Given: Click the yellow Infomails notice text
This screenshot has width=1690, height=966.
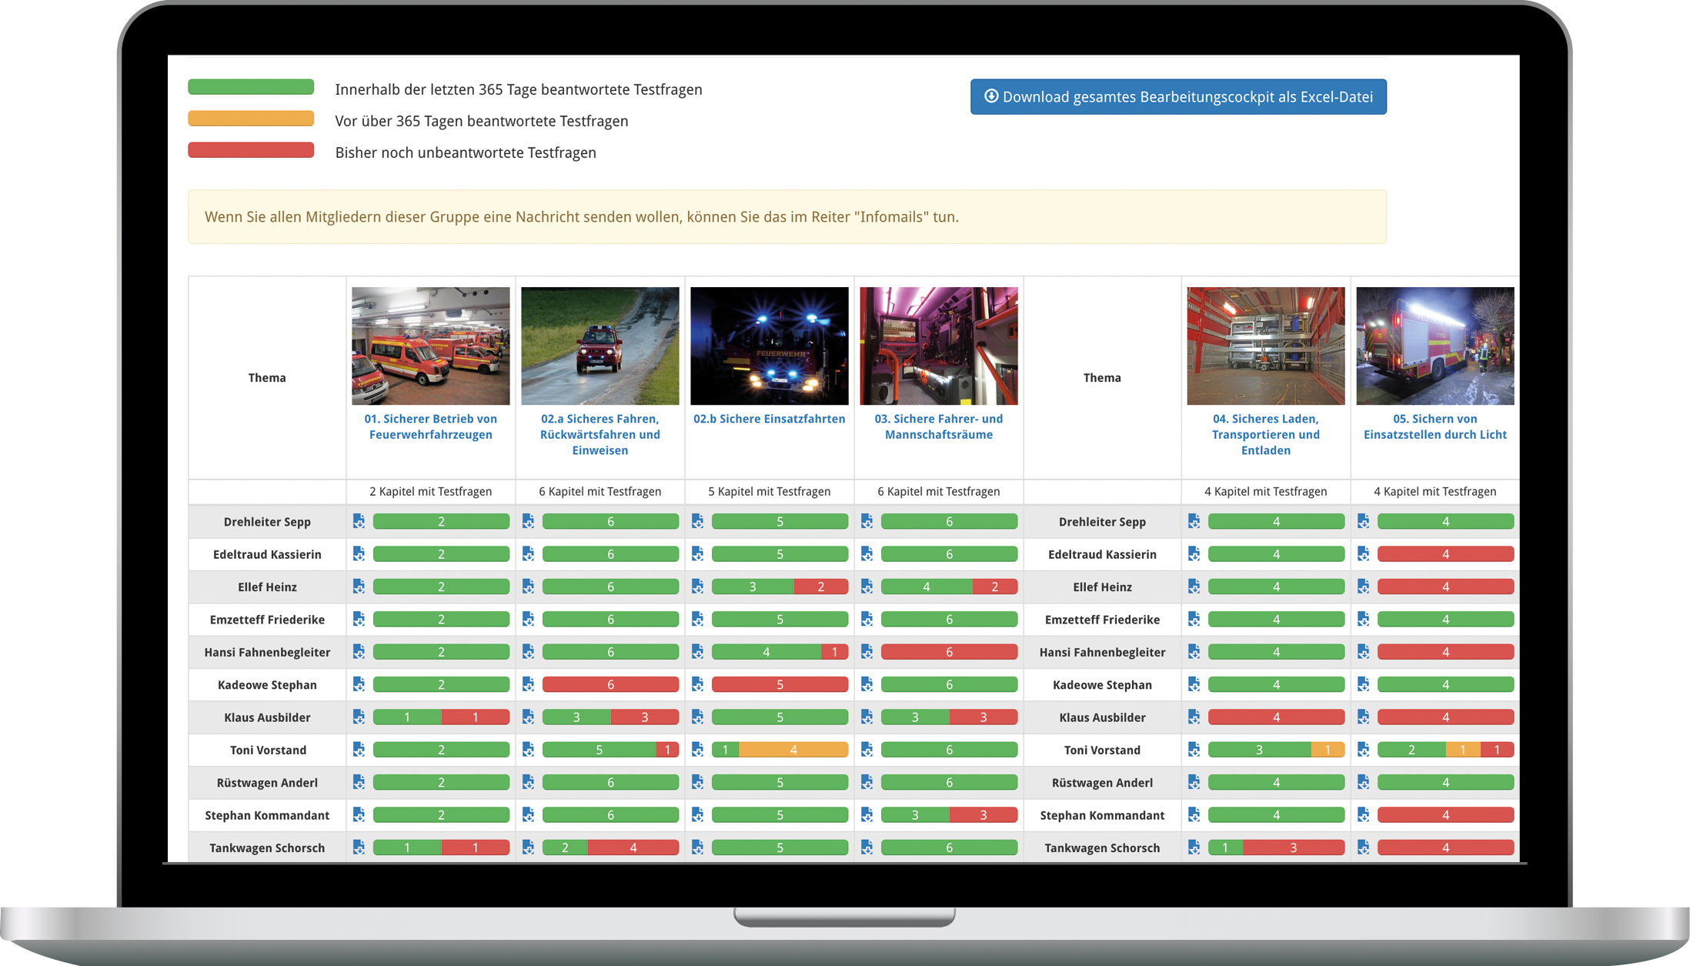Looking at the screenshot, I should pos(582,217).
